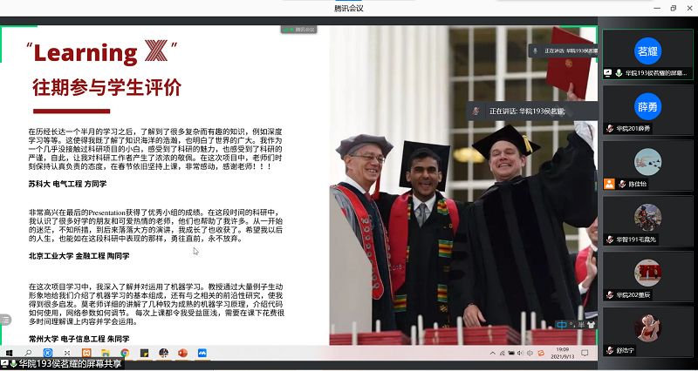Click the larger 正在讲话: 华院193侯茗耀 banner
Viewport: 698px width, 371px height.
(532, 111)
